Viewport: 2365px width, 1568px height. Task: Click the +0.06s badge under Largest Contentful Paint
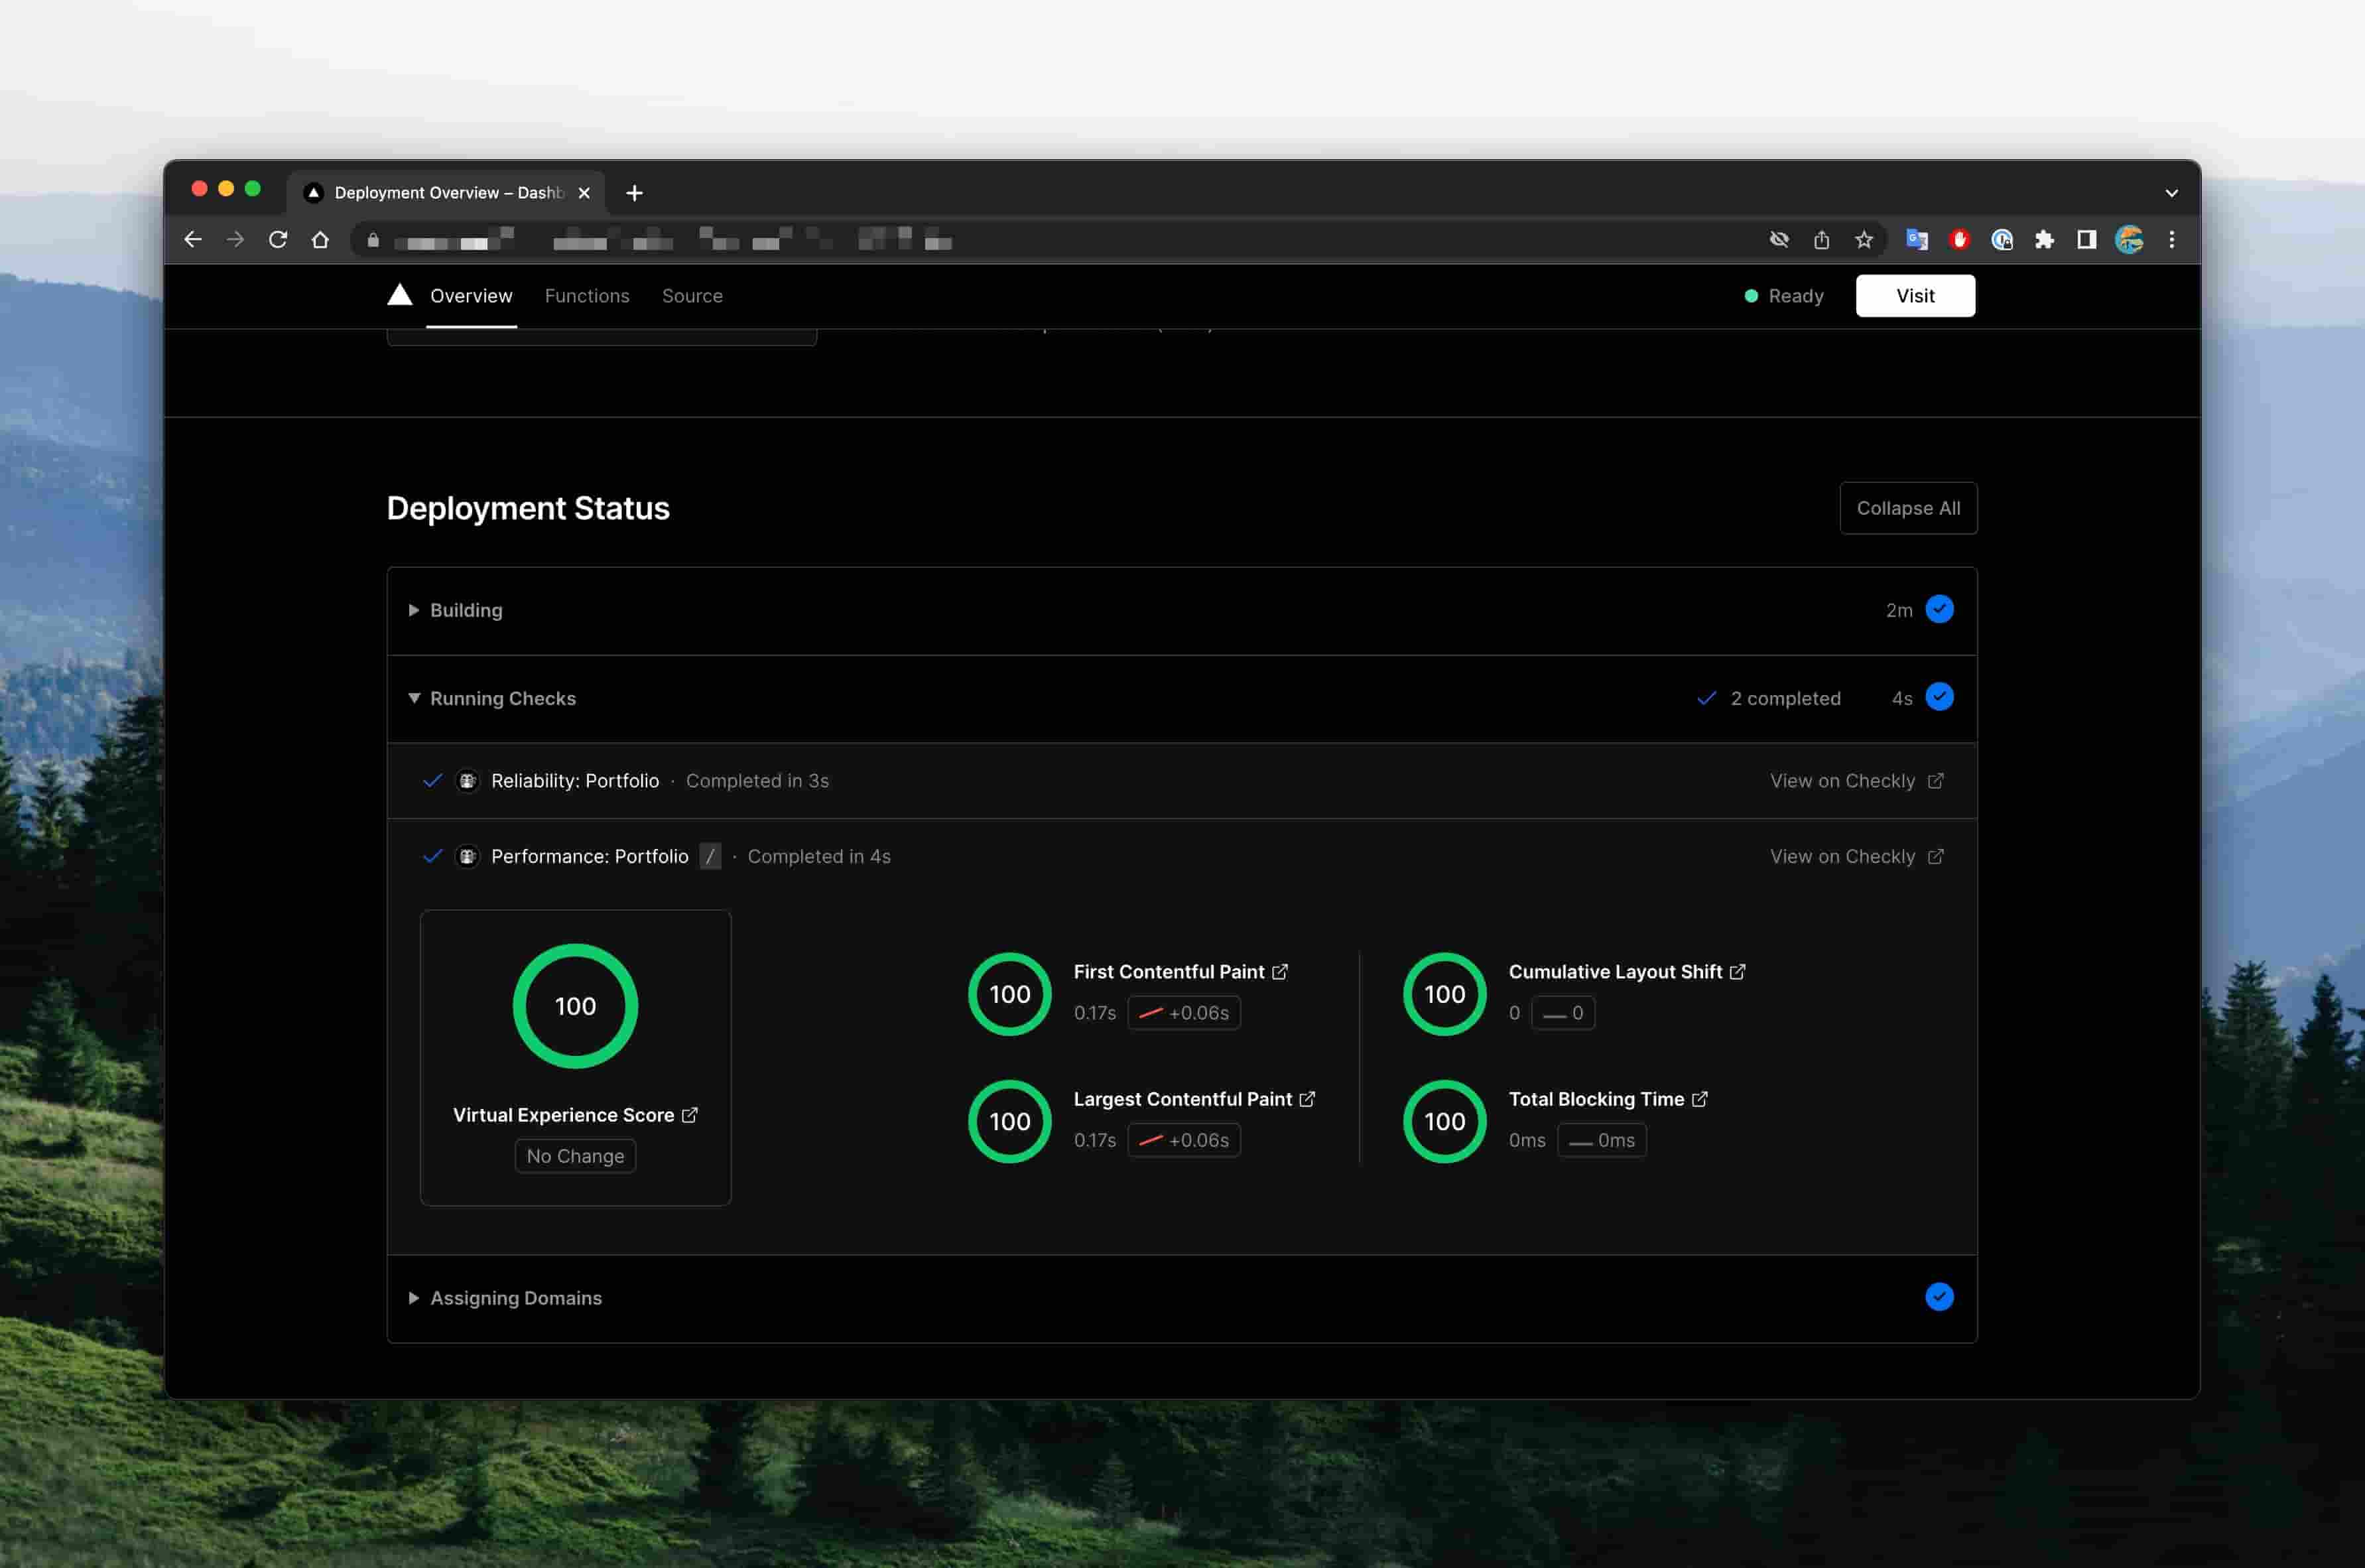click(1184, 1140)
